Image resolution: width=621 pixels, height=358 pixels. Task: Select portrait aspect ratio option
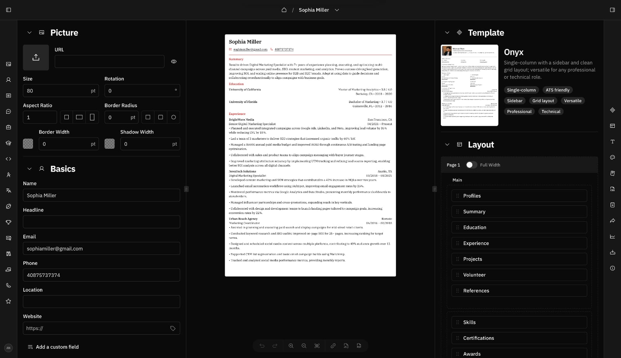coord(92,117)
